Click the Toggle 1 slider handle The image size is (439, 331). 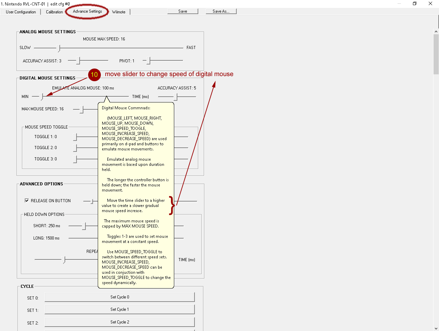(75, 137)
